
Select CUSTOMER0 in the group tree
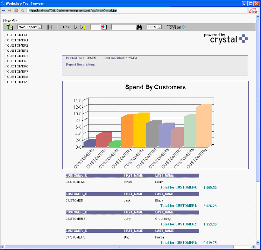click(x=18, y=35)
